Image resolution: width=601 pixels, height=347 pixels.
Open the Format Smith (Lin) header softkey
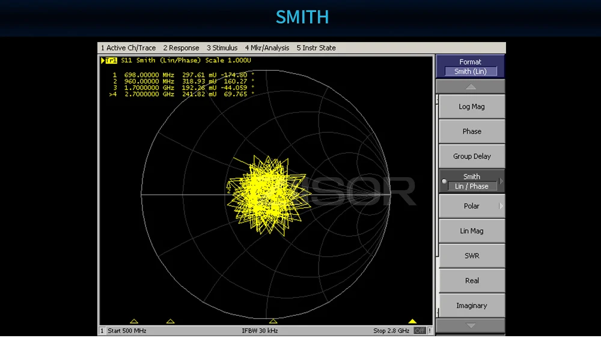tap(470, 67)
